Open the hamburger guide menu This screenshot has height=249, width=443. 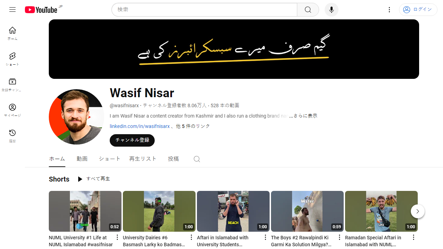[12, 10]
